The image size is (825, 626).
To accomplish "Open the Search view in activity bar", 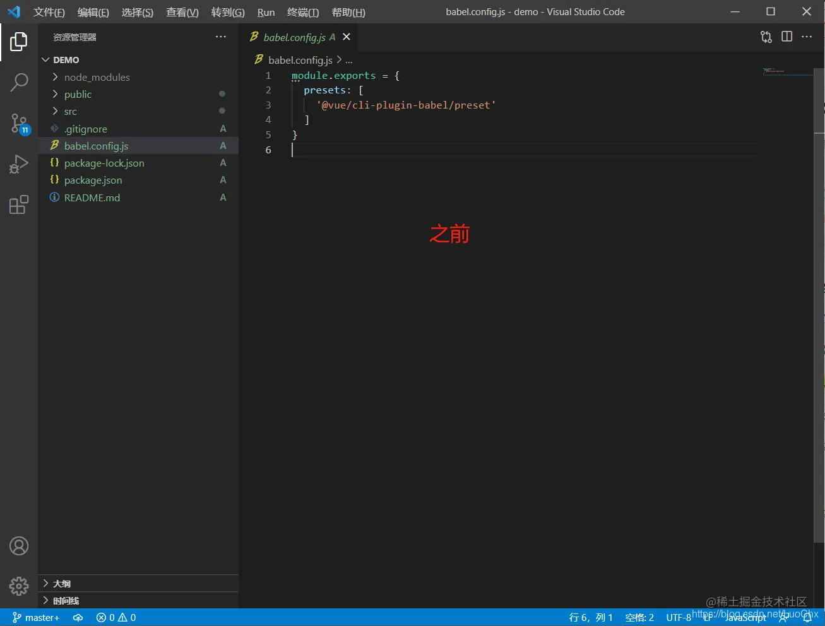I will [19, 82].
